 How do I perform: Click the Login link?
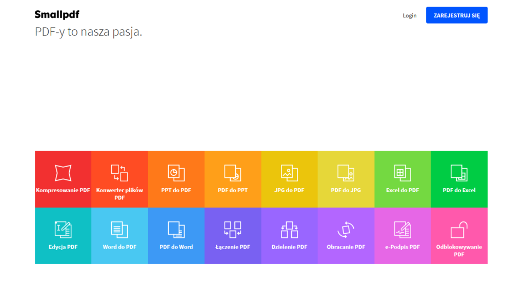click(x=410, y=15)
